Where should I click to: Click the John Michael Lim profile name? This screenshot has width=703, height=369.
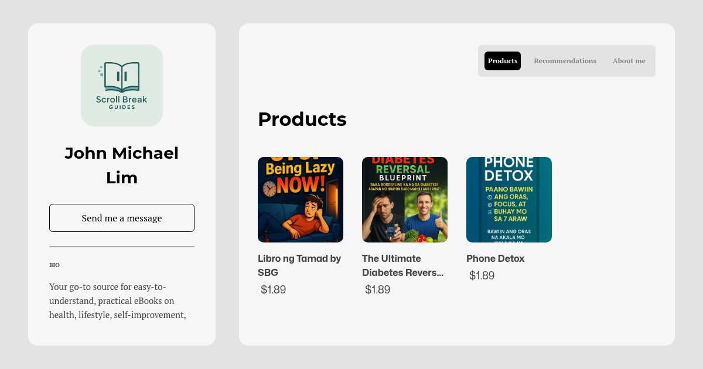122,165
